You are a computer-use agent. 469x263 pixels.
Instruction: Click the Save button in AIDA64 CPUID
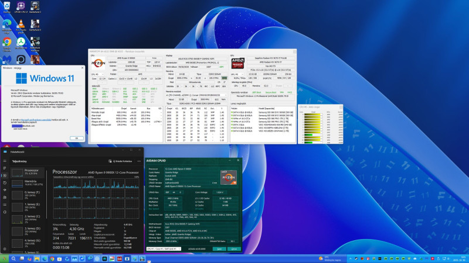pyautogui.click(x=219, y=248)
